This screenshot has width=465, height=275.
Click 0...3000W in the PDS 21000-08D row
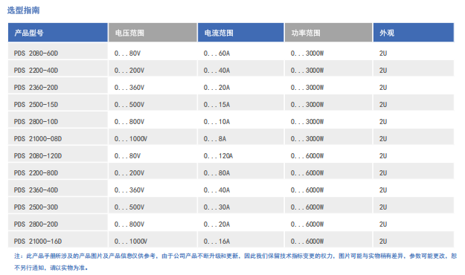[307, 139]
